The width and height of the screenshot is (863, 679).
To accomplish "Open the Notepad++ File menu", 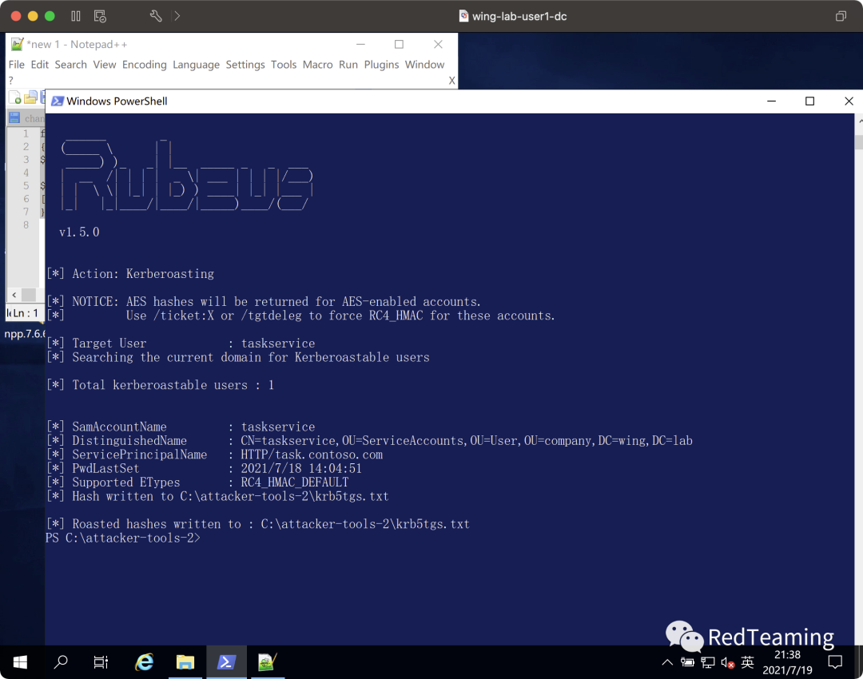I will (17, 65).
